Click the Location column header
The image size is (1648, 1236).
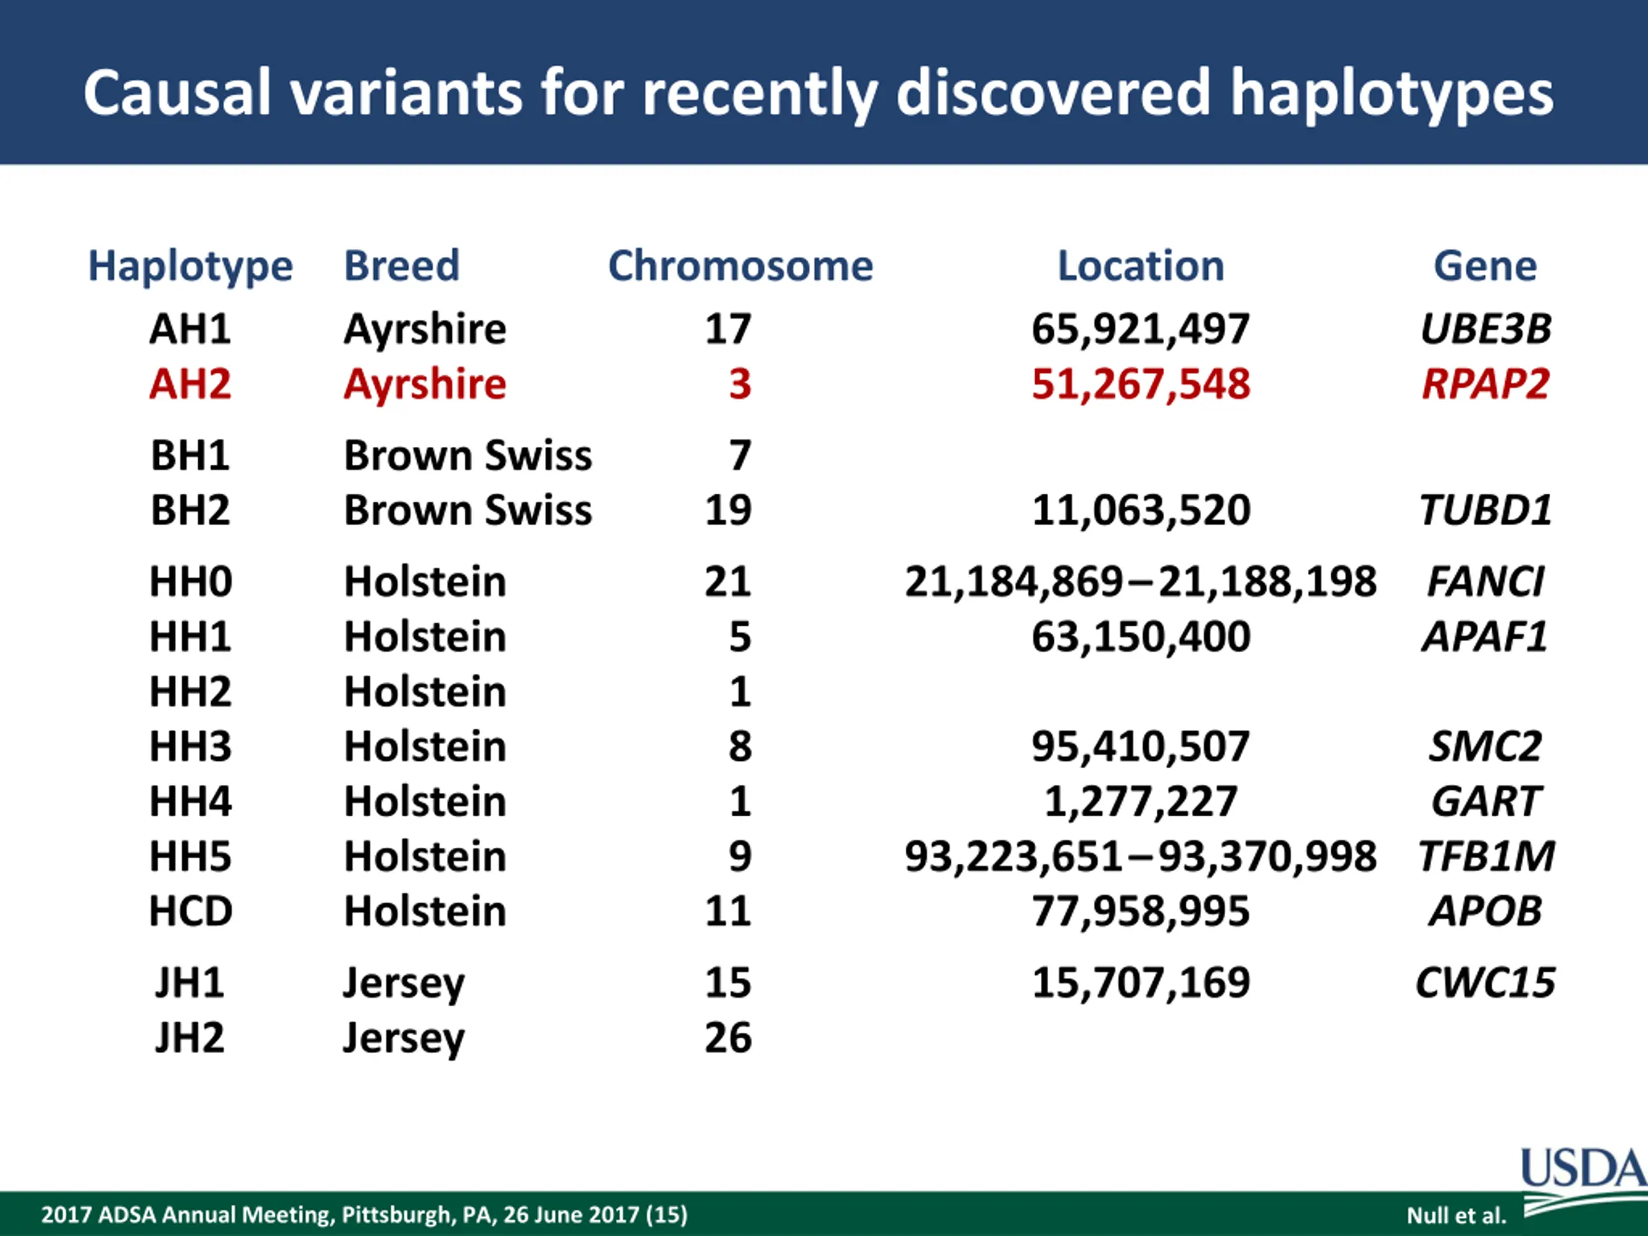[x=1141, y=266]
